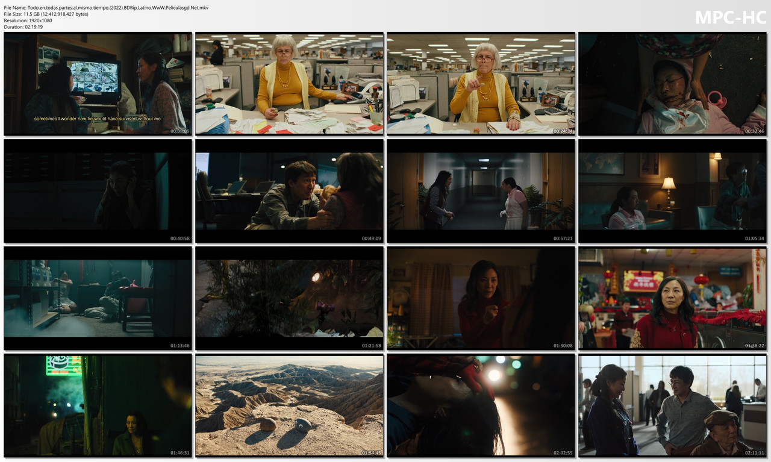Select the thumbnail at 00:24:34

pyautogui.click(x=481, y=84)
